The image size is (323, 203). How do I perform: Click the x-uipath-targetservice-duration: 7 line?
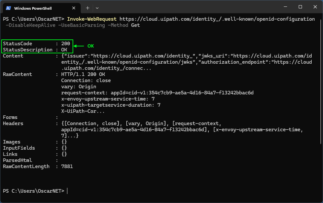click(x=111, y=105)
